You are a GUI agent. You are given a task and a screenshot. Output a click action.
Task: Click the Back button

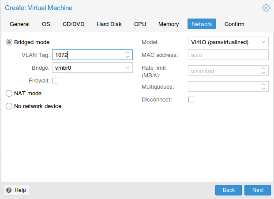[x=229, y=190]
